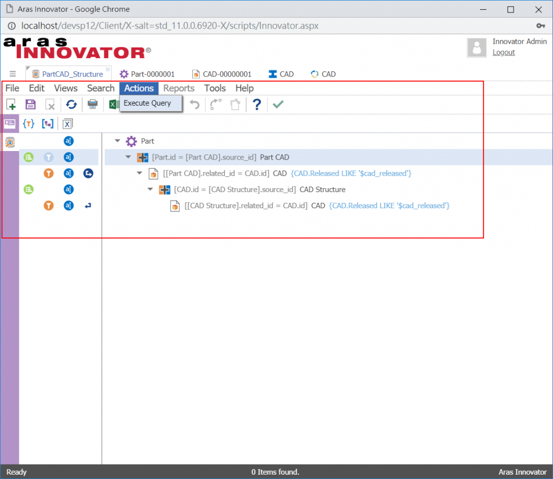553x479 pixels.
Task: Click the Delete item toolbar icon
Action: tap(50, 104)
